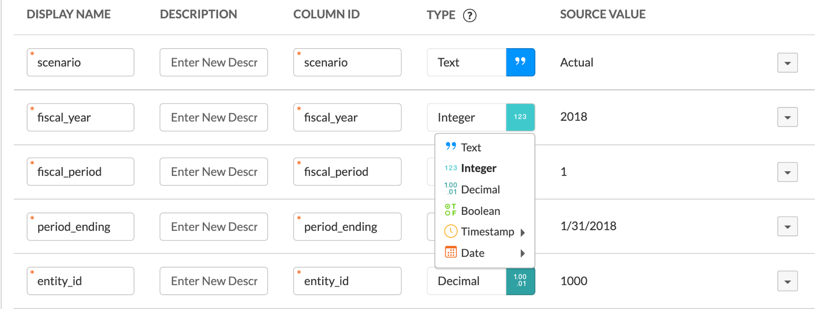Click the fiscal_year display name field
The image size is (827, 309).
tap(80, 117)
